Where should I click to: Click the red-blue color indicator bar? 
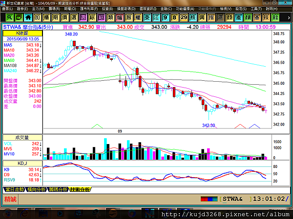209,199
